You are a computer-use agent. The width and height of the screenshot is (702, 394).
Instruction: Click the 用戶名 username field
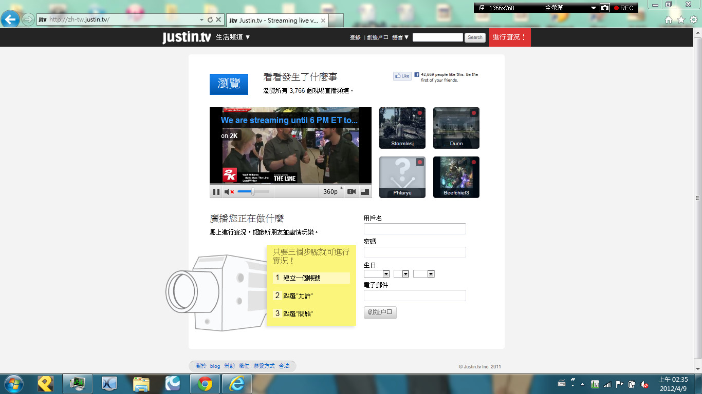pyautogui.click(x=415, y=229)
